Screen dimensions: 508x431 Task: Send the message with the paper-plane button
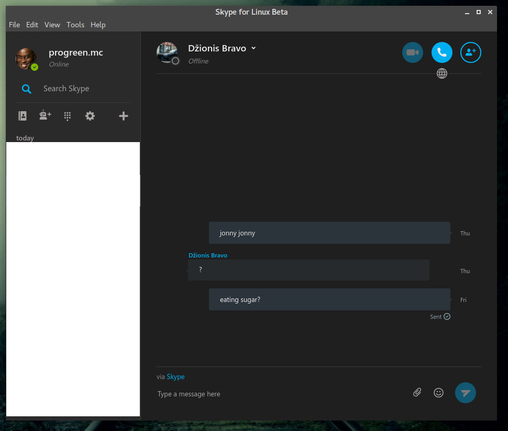tap(465, 393)
